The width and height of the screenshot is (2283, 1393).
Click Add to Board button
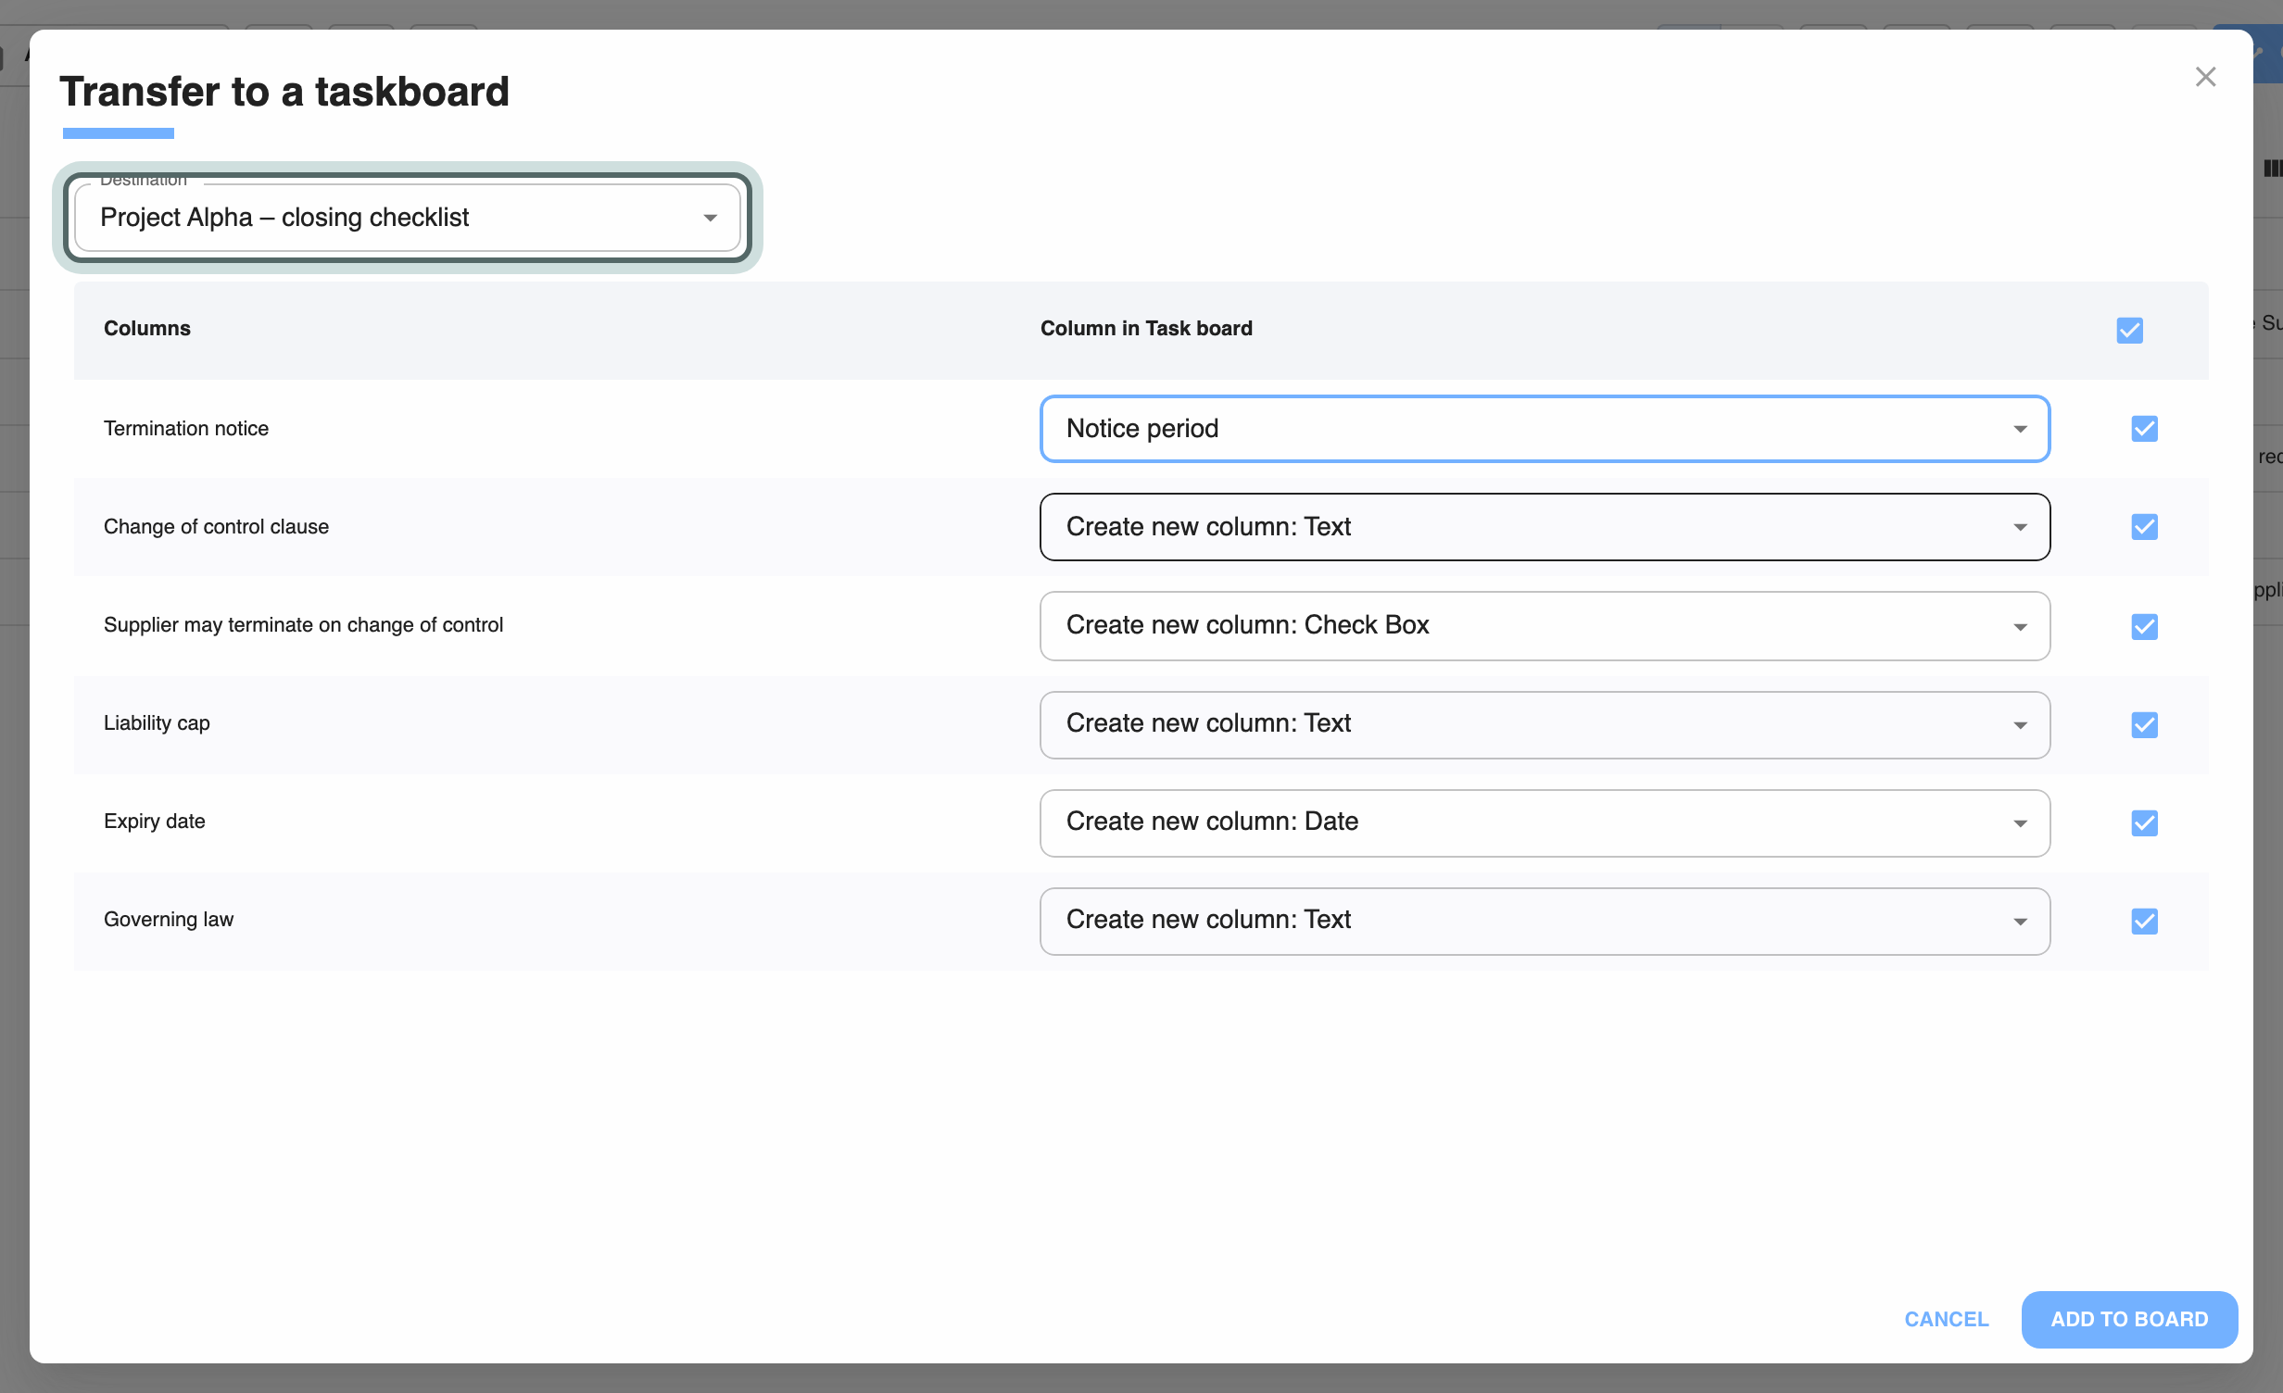coord(2129,1319)
